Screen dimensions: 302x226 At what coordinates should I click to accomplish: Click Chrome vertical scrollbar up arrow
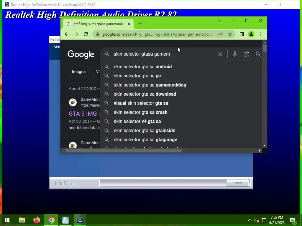(x=265, y=42)
